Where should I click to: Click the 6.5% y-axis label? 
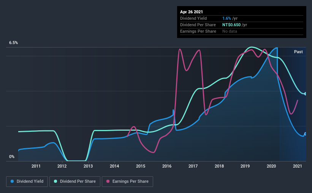14,43
